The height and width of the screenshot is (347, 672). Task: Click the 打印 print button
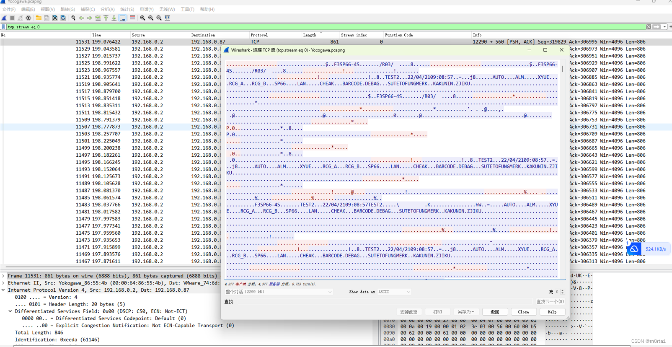coord(437,312)
